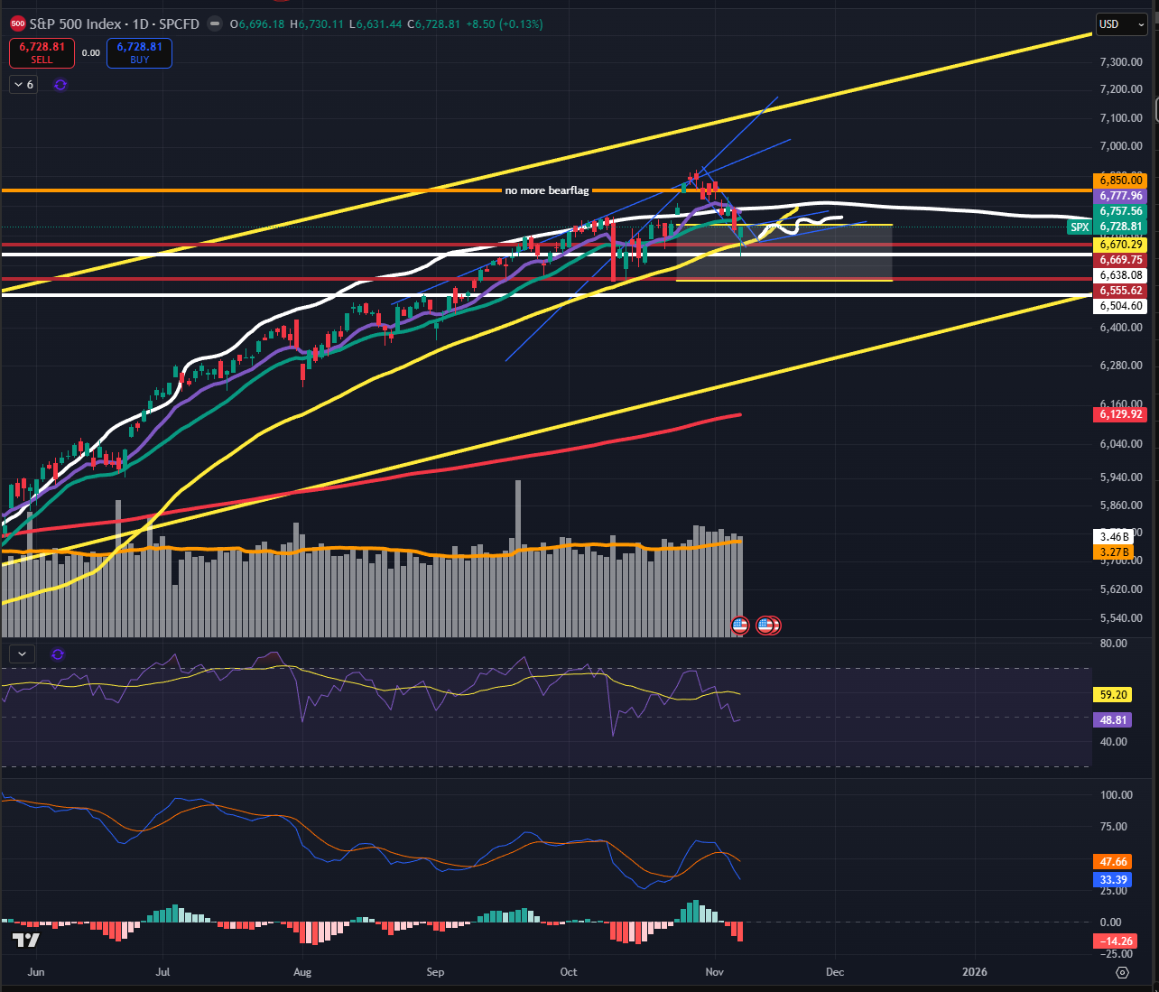The image size is (1159, 992).
Task: Toggle the symbol legend visibility with the minus control
Action: [214, 24]
